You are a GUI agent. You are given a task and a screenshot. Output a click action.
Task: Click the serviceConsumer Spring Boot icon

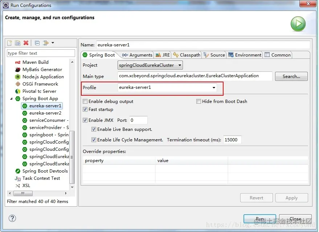[x=25, y=120]
